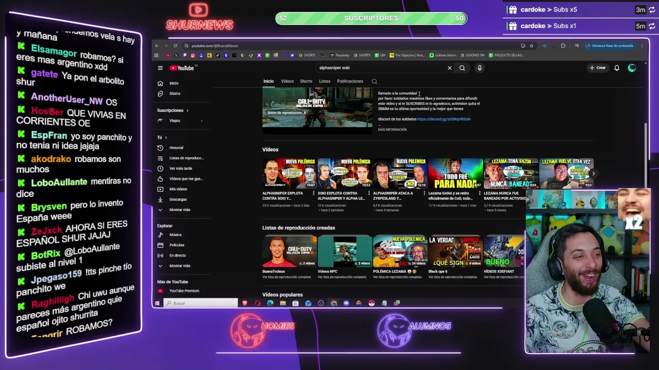659x370 pixels.
Task: Open the account avatar menu
Action: pyautogui.click(x=632, y=68)
